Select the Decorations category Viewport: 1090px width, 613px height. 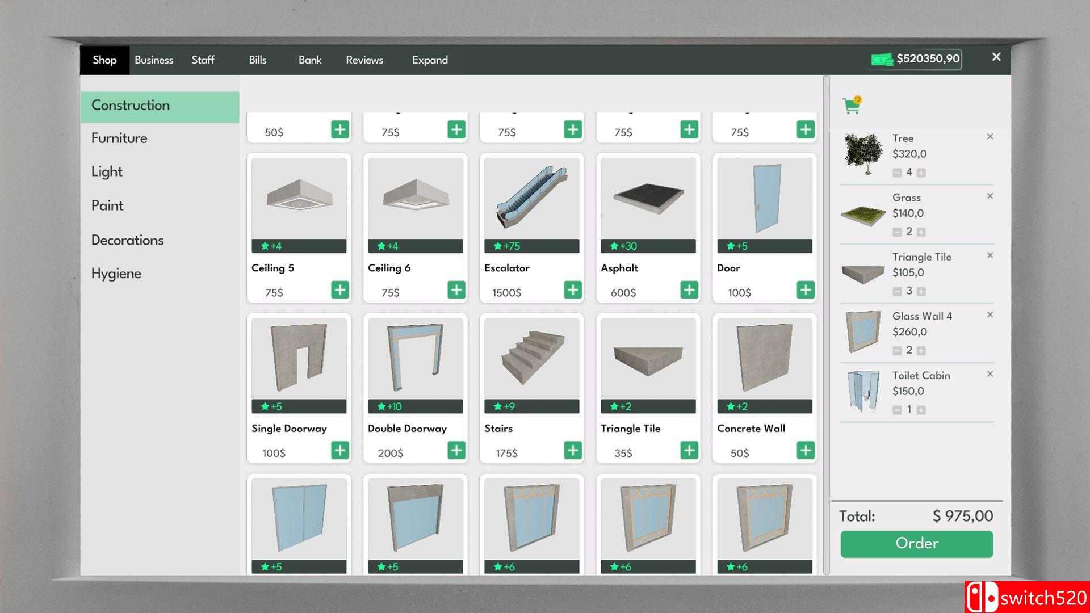click(127, 240)
